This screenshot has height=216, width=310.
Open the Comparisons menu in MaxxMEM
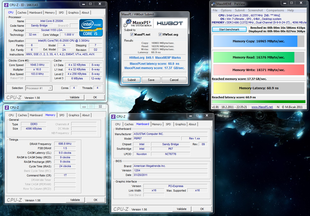tap(275, 10)
